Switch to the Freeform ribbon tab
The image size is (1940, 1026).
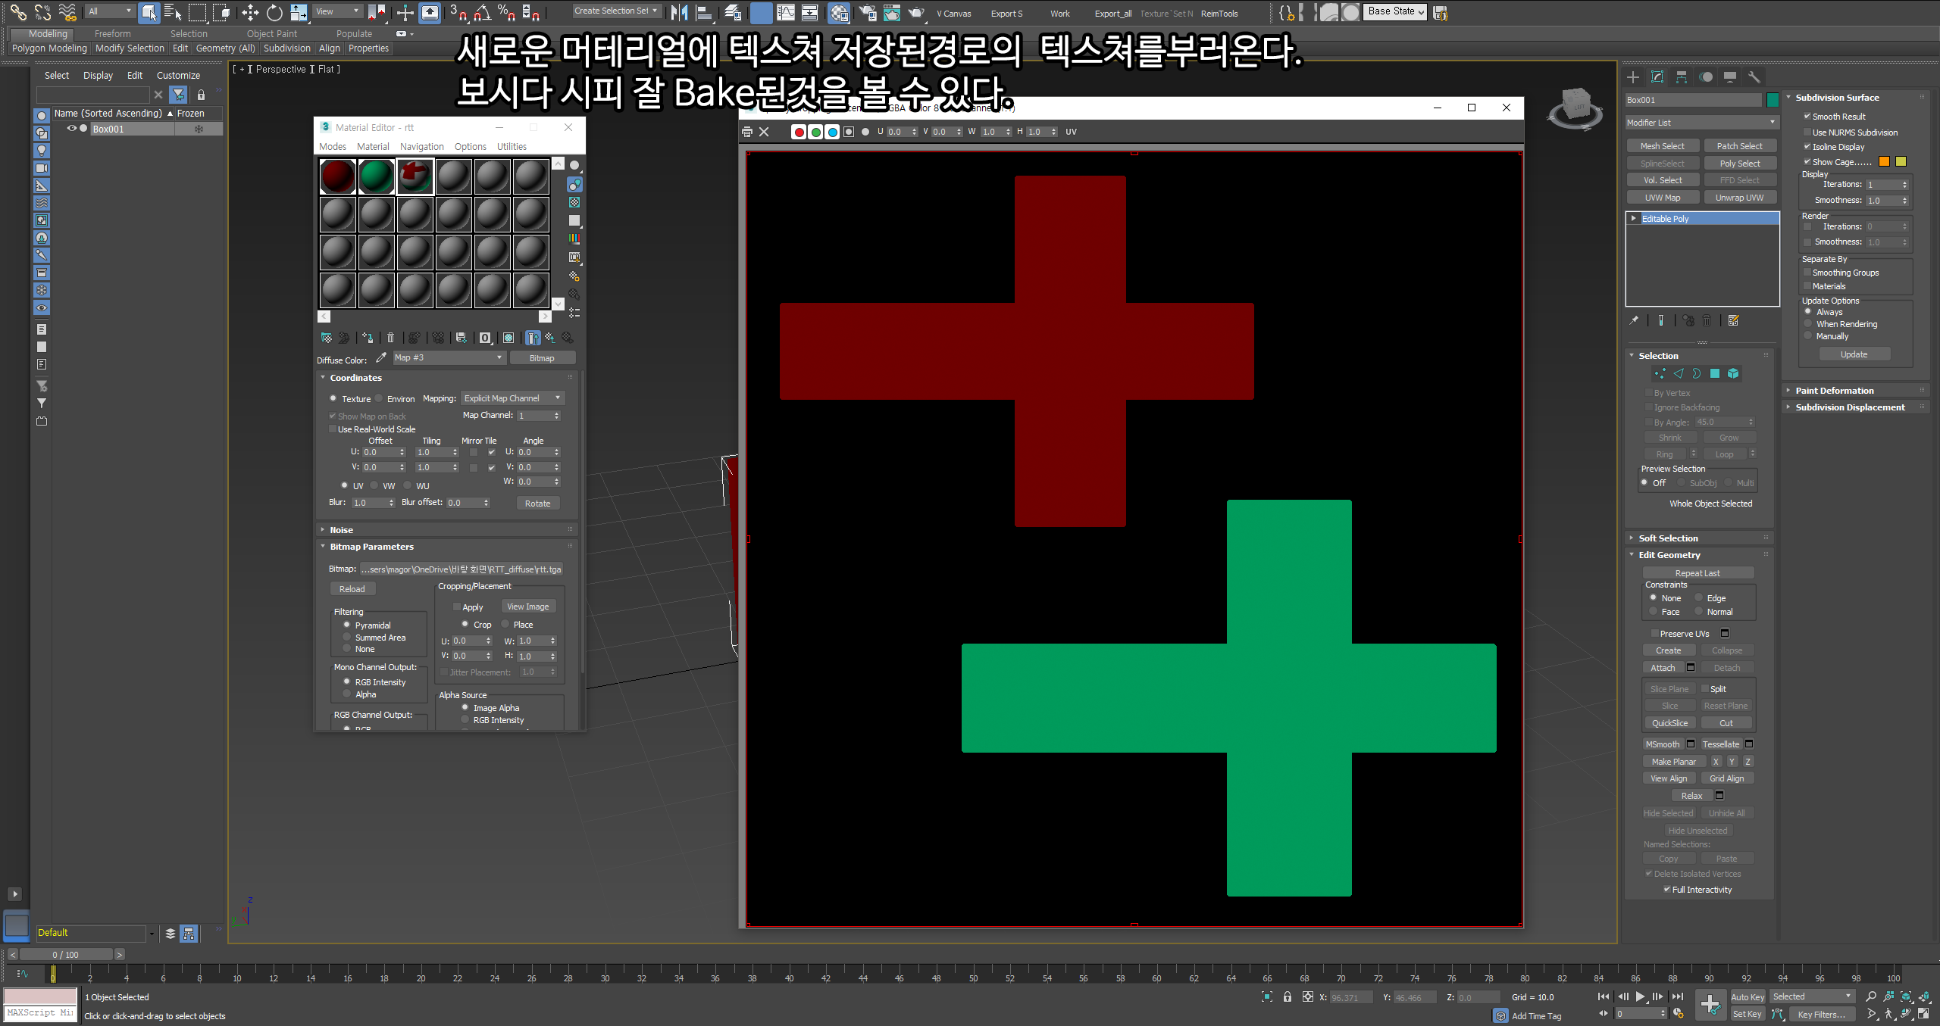[x=112, y=33]
